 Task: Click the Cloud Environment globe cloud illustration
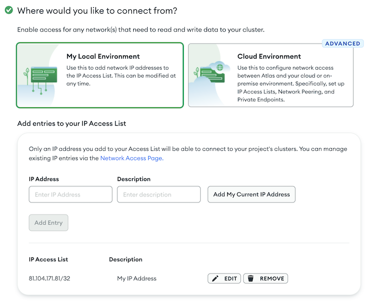[210, 72]
